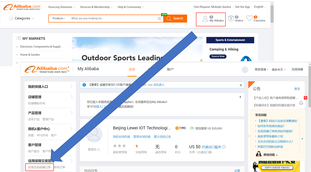Open the 管理全球旺铺 link
This screenshot has height=172, width=311.
[142, 137]
